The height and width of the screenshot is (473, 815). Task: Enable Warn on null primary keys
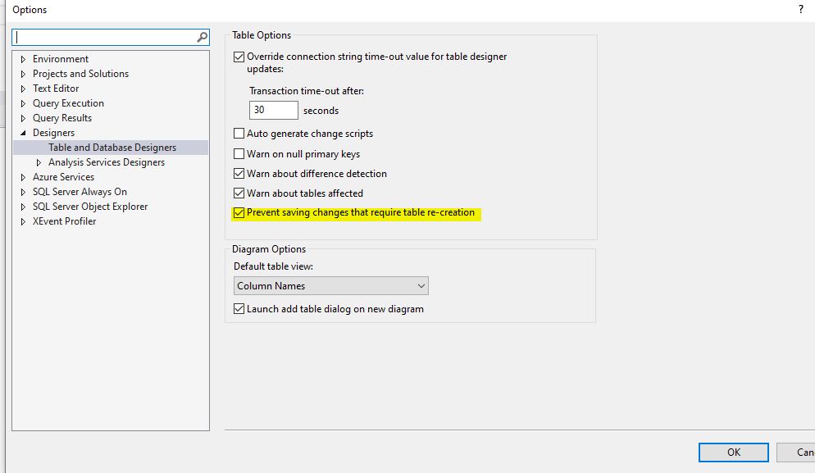click(x=239, y=154)
